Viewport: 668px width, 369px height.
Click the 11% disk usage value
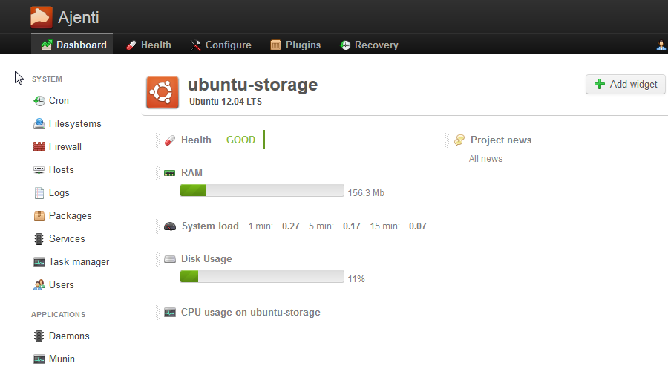[x=356, y=278]
